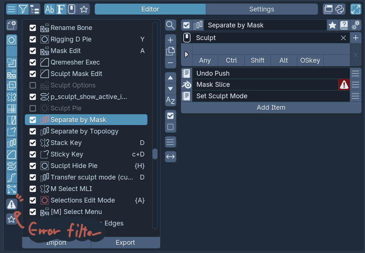The width and height of the screenshot is (365, 253).
Task: Click the star icon beside Separate by Mask name
Action: [332, 25]
